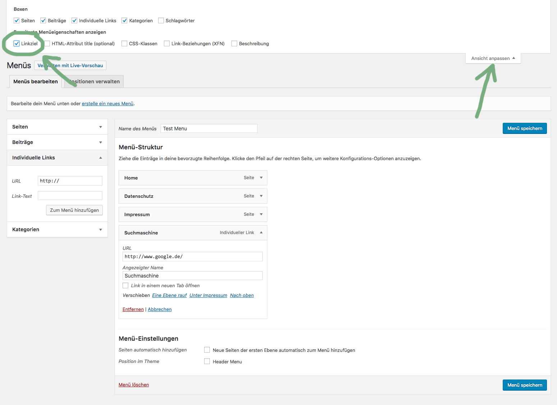Click the Suchmaschine item title
The width and height of the screenshot is (557, 405).
(141, 233)
